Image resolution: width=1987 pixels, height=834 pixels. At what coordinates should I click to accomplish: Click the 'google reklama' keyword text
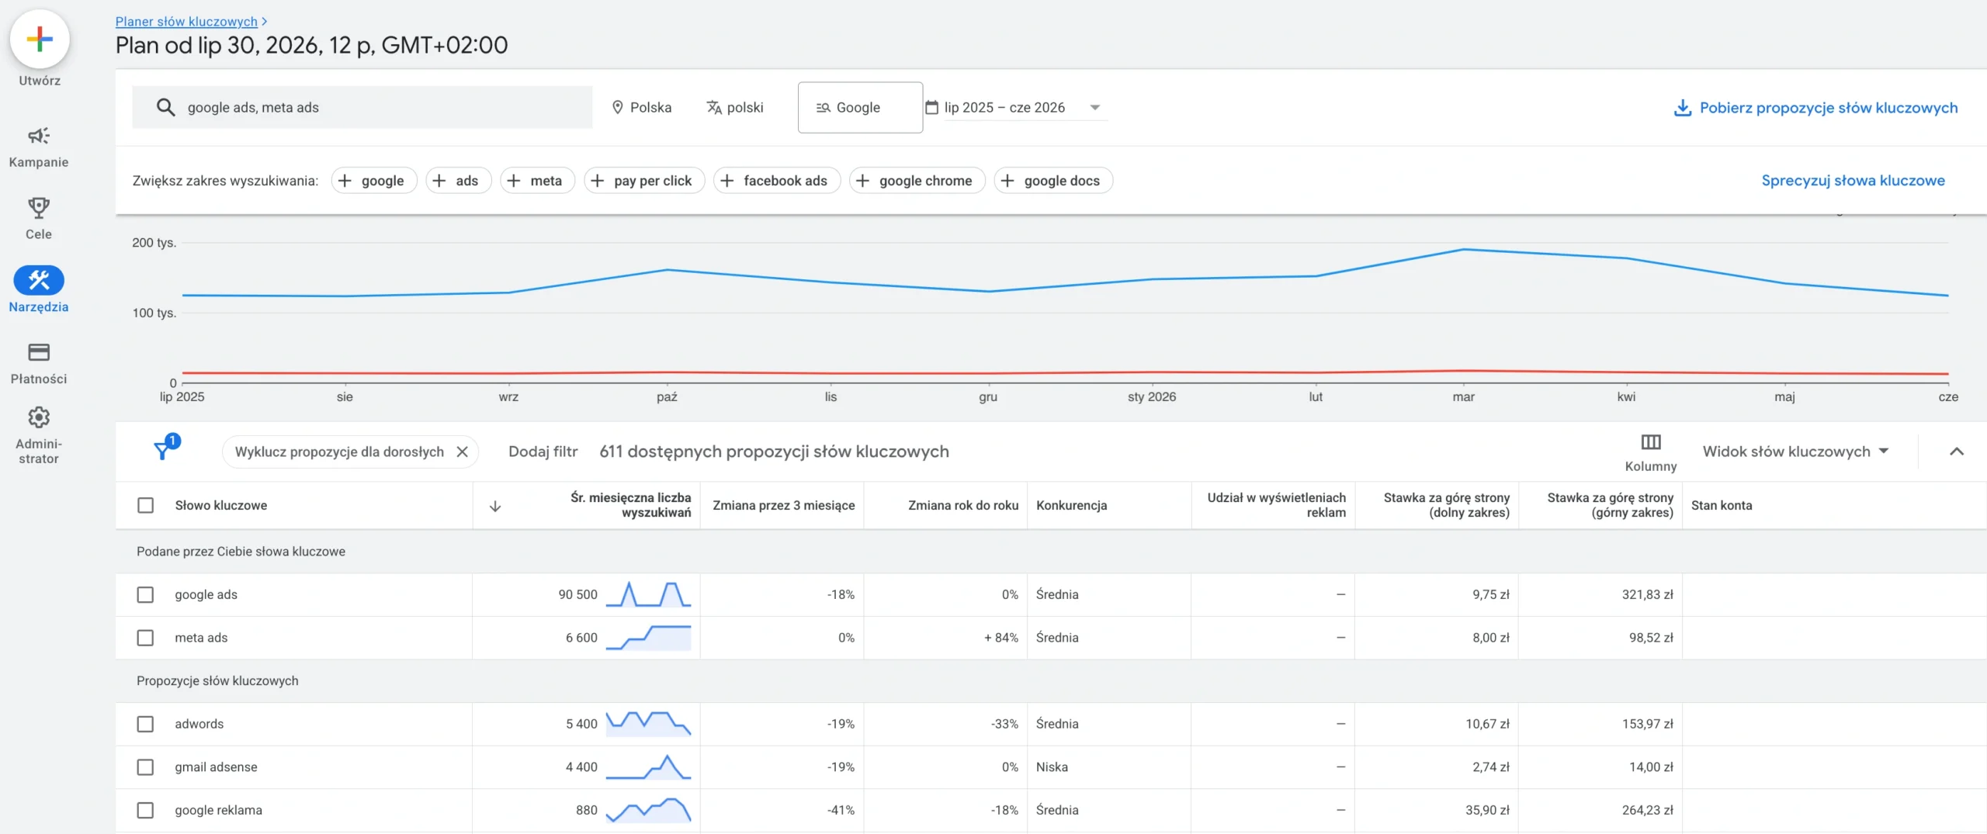tap(218, 810)
